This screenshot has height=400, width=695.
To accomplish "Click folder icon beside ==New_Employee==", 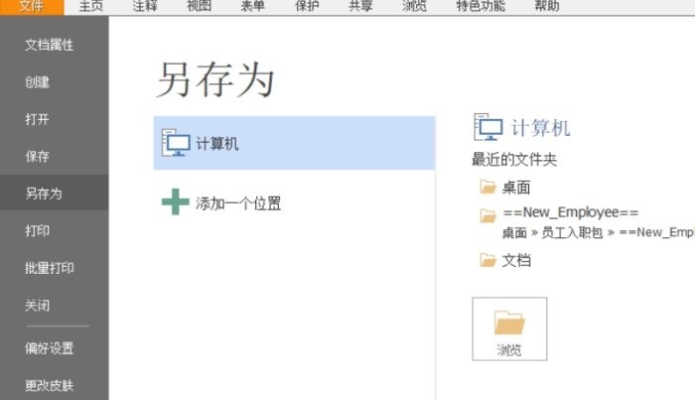I will [487, 215].
